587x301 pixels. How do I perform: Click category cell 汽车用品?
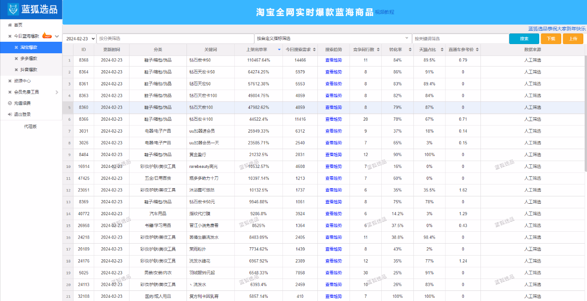[158, 213]
